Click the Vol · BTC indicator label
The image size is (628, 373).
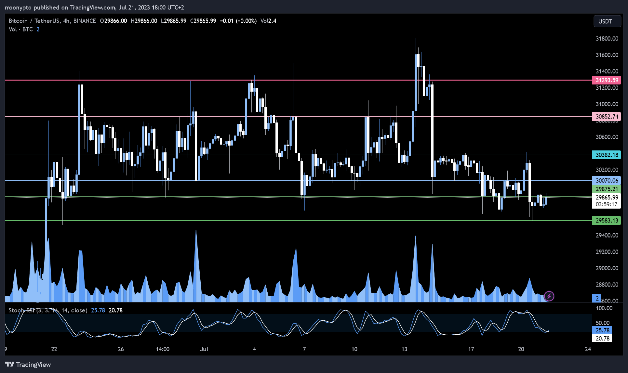(21, 29)
